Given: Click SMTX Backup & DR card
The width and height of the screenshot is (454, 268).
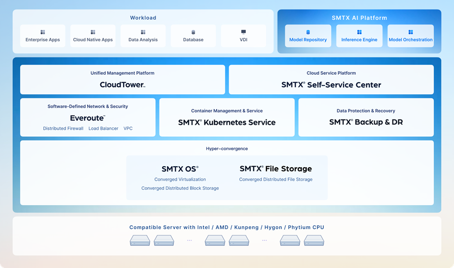Looking at the screenshot, I should (366, 118).
